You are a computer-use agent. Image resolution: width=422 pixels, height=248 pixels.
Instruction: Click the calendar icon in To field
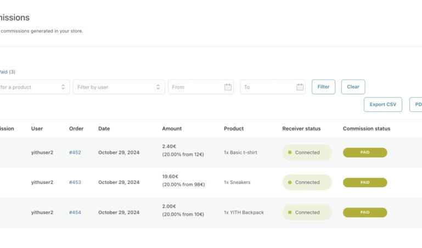[x=300, y=87]
